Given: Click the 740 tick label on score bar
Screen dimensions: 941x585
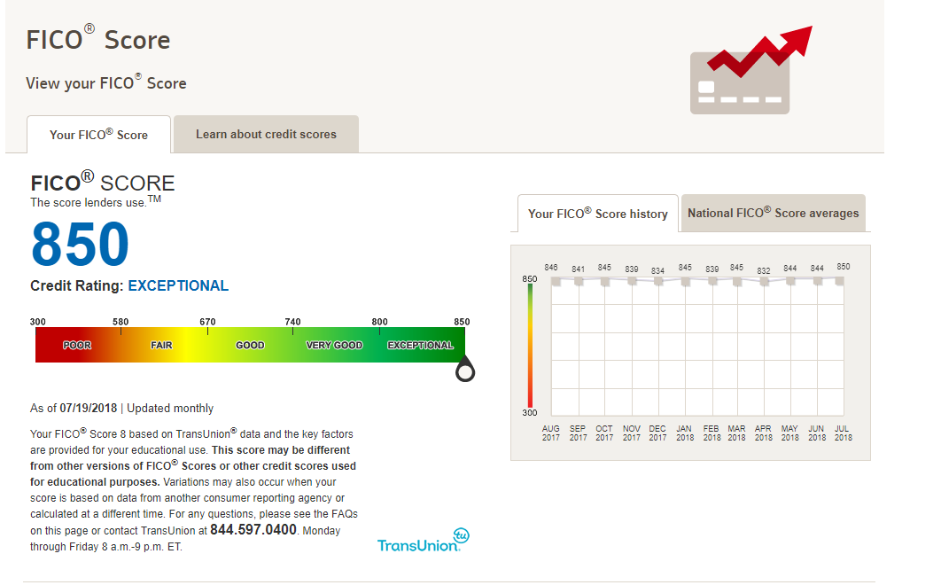Looking at the screenshot, I should (x=293, y=322).
